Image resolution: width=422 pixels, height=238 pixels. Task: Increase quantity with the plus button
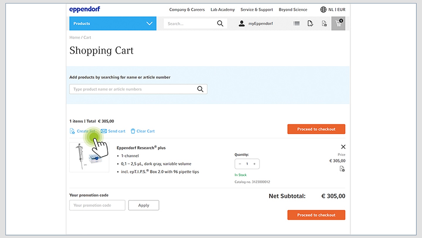point(254,164)
